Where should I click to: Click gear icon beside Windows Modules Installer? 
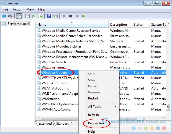pos(39,46)
